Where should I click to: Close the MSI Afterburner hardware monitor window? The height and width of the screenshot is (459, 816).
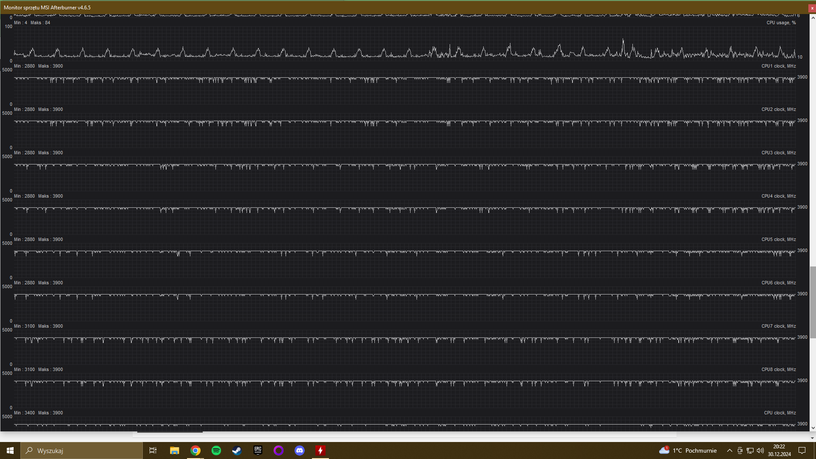point(812,8)
